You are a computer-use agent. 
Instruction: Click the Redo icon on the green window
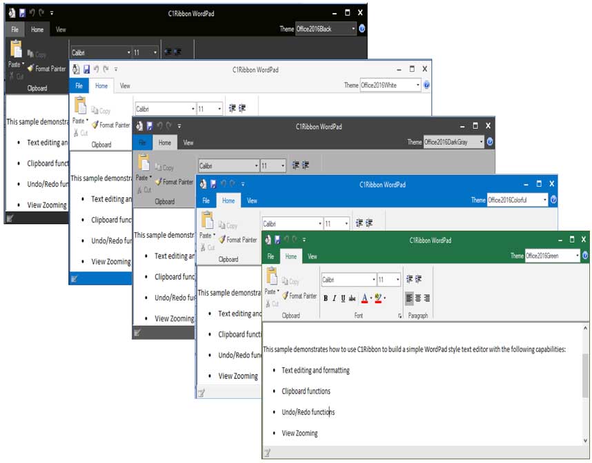pyautogui.click(x=293, y=239)
